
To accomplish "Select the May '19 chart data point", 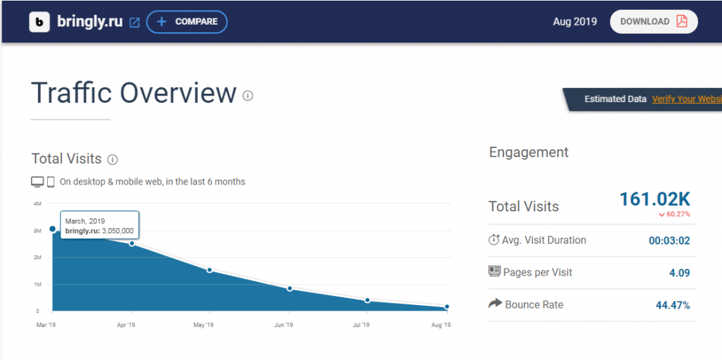I will pos(209,270).
